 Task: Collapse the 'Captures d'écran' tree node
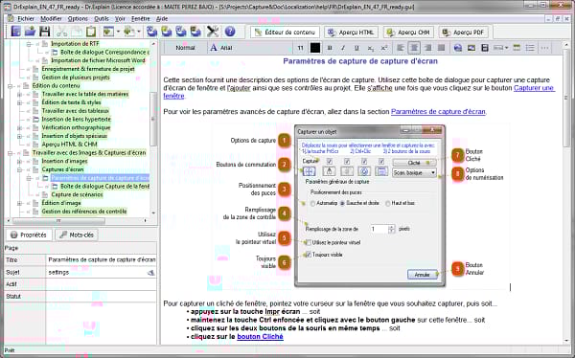click(20, 169)
